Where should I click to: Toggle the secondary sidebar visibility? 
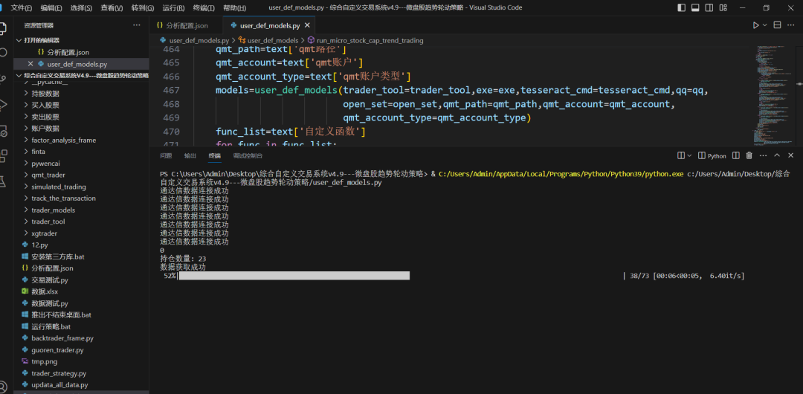click(709, 7)
